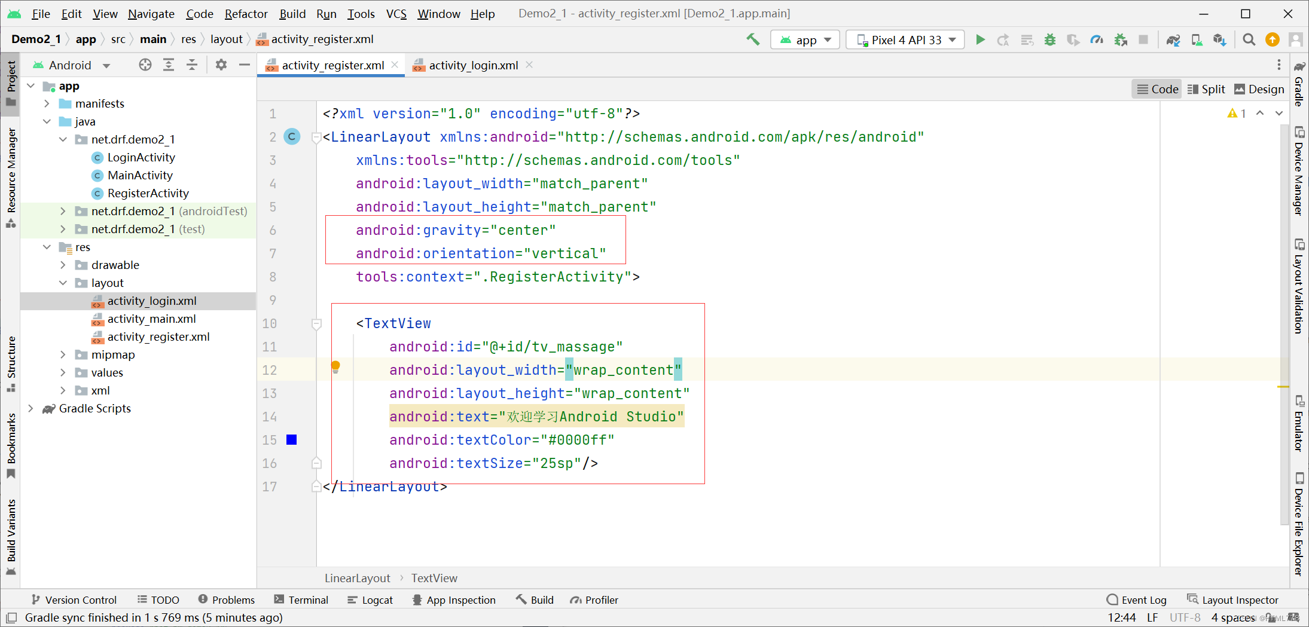Image resolution: width=1309 pixels, height=627 pixels.
Task: Open the Build menu
Action: (292, 13)
